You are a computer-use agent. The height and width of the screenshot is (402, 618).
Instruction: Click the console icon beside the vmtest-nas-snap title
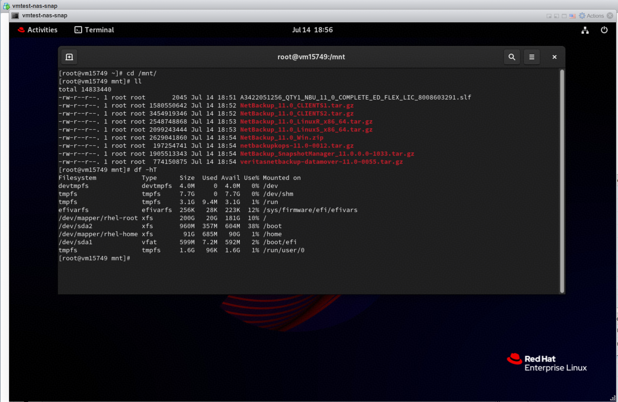click(x=15, y=15)
